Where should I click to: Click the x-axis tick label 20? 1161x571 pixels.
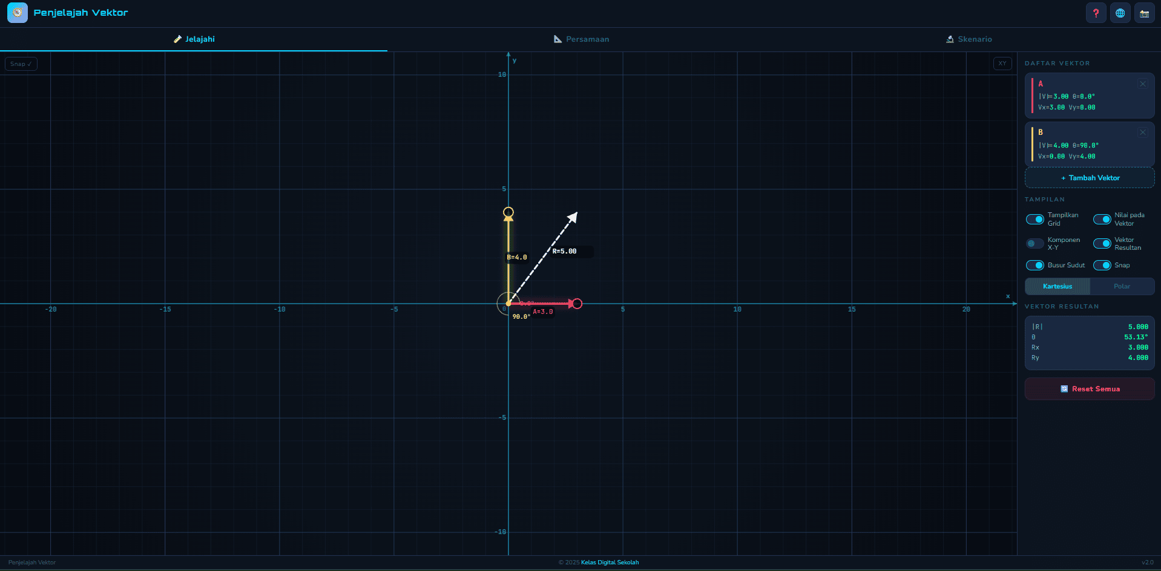(966, 309)
